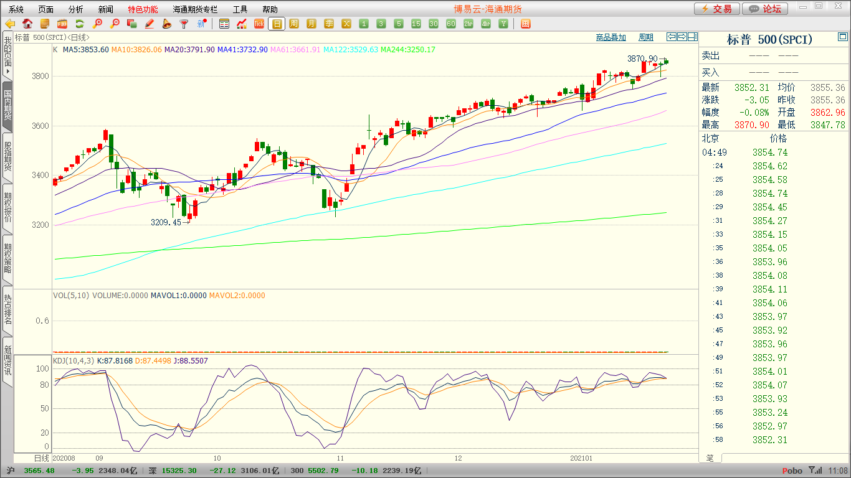Select the daily 日 period button
This screenshot has height=478, width=851.
(x=277, y=24)
